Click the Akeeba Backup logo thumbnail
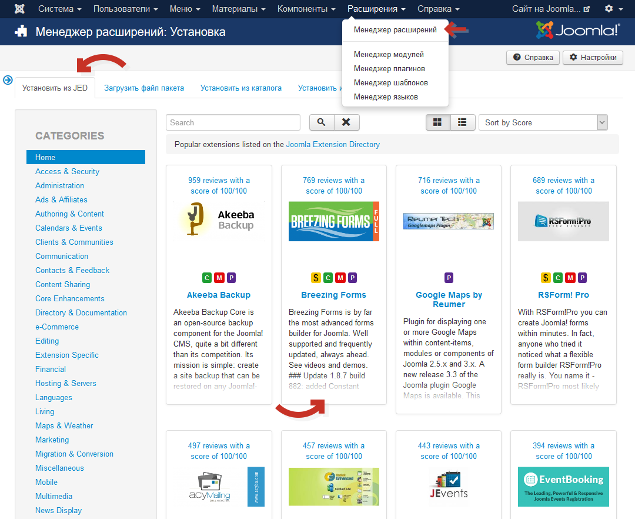 click(x=219, y=221)
